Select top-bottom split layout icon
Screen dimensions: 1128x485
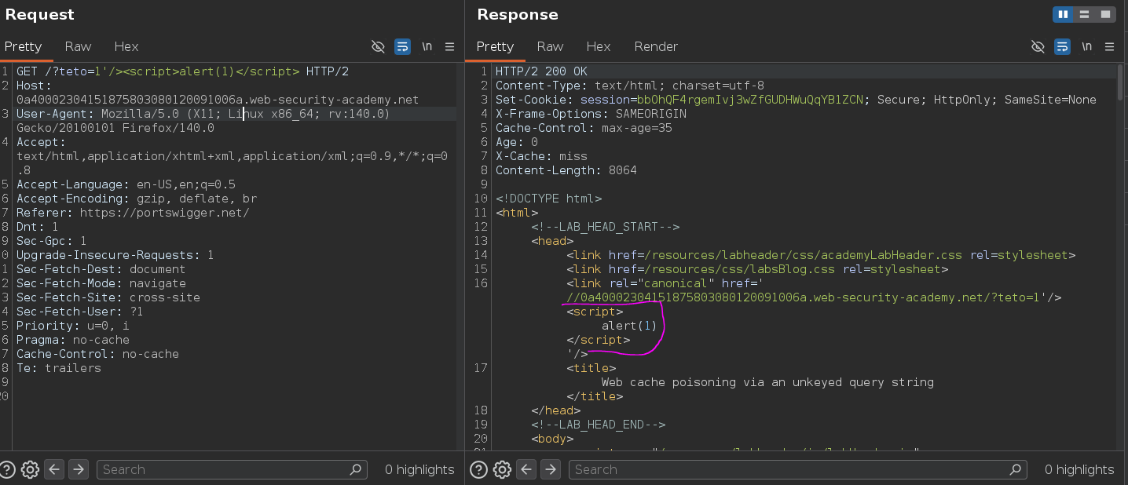point(1084,14)
